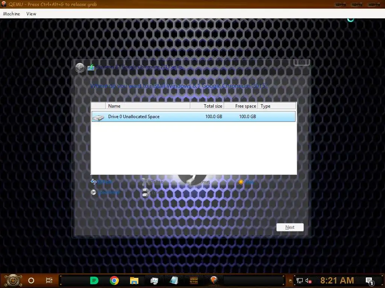The height and width of the screenshot is (288, 385).
Task: Open Task View in the taskbar
Action: pyautogui.click(x=49, y=280)
